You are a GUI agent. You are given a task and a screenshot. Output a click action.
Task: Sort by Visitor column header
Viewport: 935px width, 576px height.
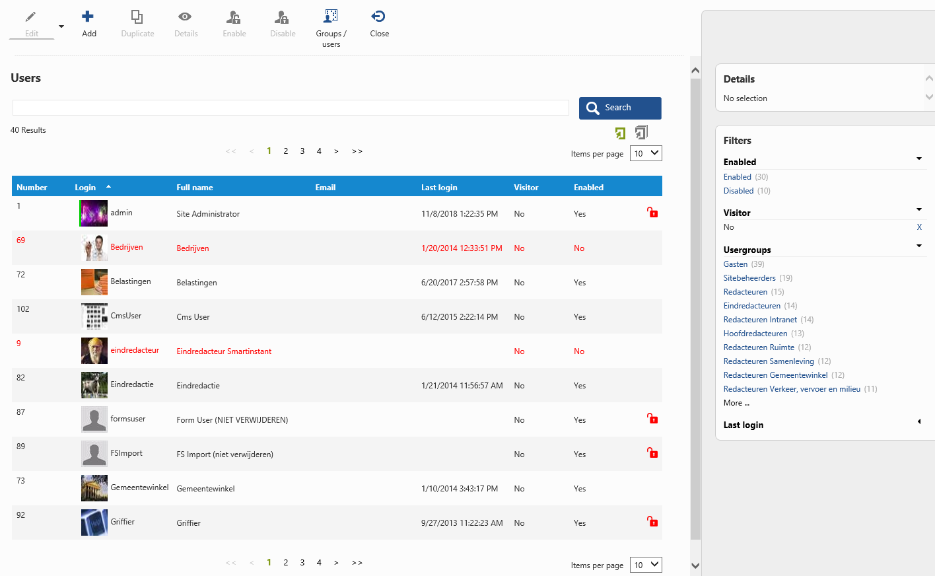coord(526,188)
